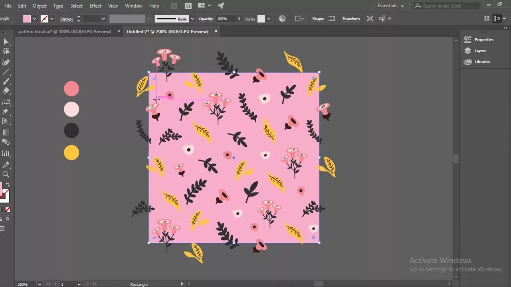Image resolution: width=511 pixels, height=287 pixels.
Task: Swap fill and stroke colors
Action: click(8, 185)
